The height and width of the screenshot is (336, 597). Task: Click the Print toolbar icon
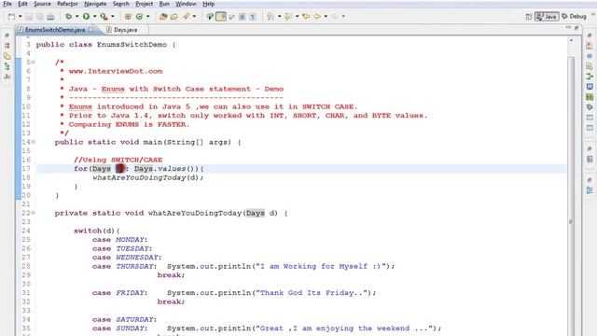pos(50,17)
